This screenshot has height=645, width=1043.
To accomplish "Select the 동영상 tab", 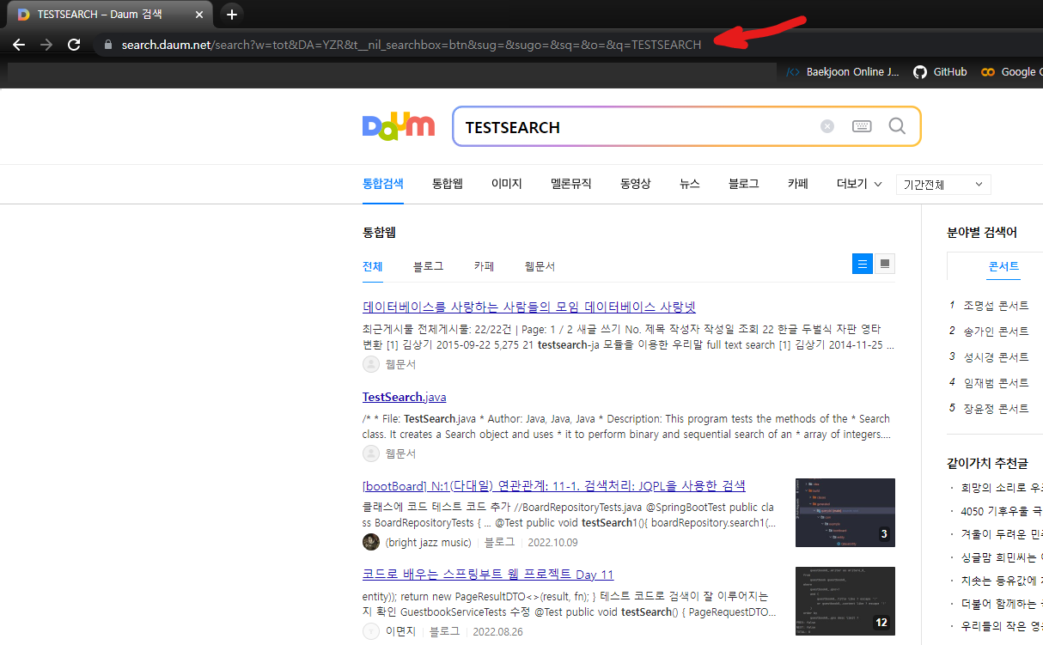I will (636, 184).
